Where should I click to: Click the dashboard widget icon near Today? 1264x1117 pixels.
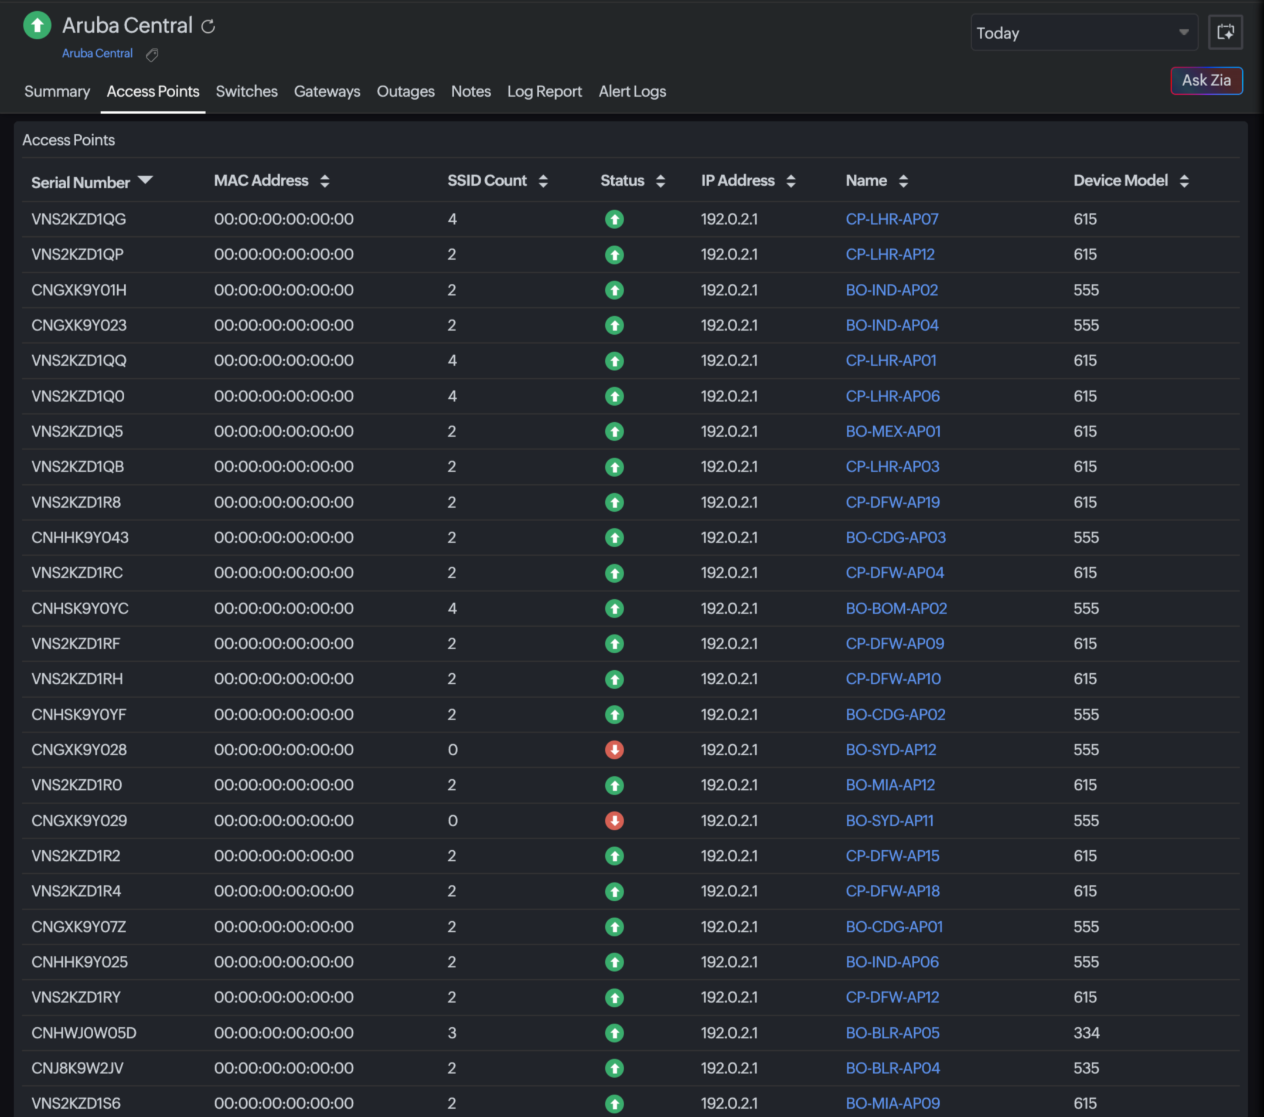[x=1225, y=32]
